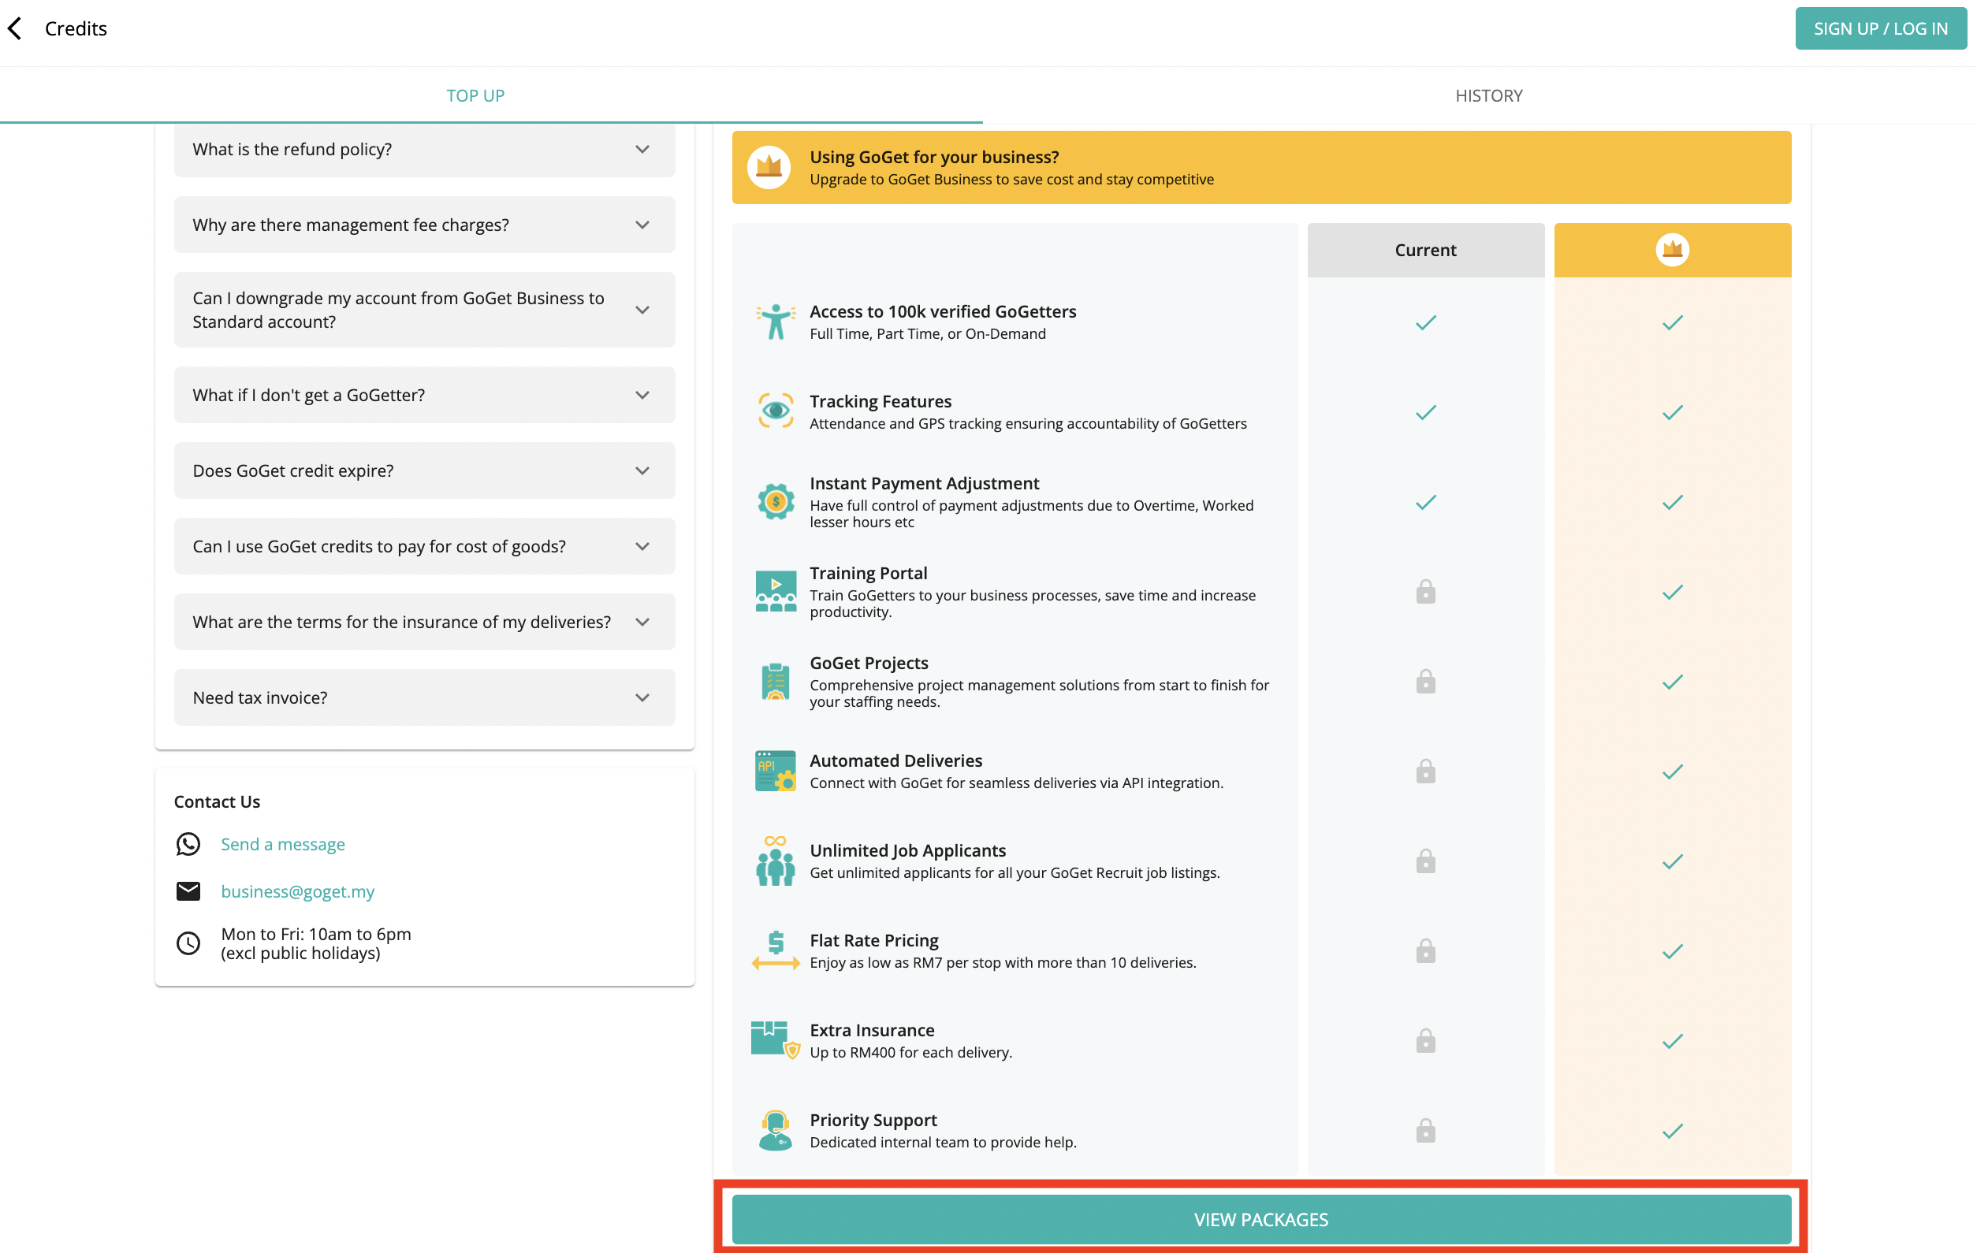Click 'Up to RM400 for each delivery.' text
Image resolution: width=1977 pixels, height=1253 pixels.
click(910, 1052)
